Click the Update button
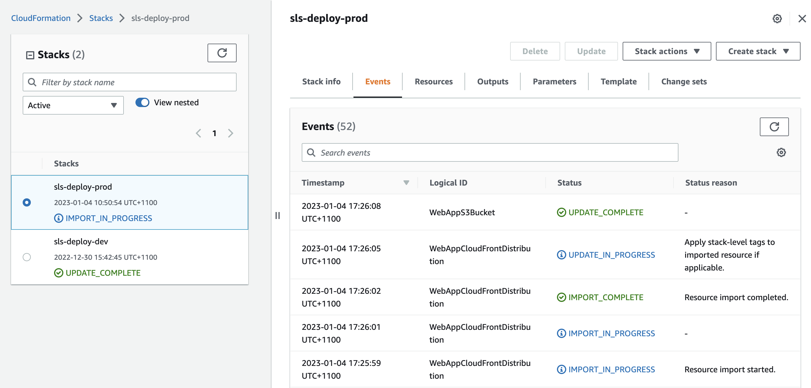Screen dimensions: 811x388 click(x=591, y=51)
